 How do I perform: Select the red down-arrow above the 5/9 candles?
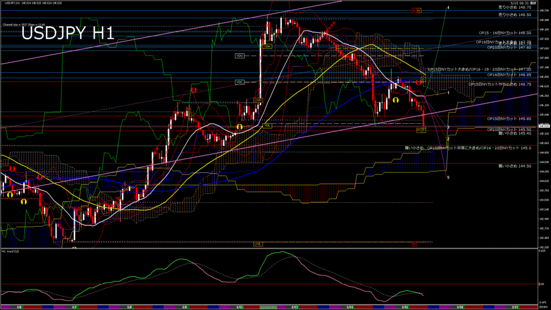point(193,90)
